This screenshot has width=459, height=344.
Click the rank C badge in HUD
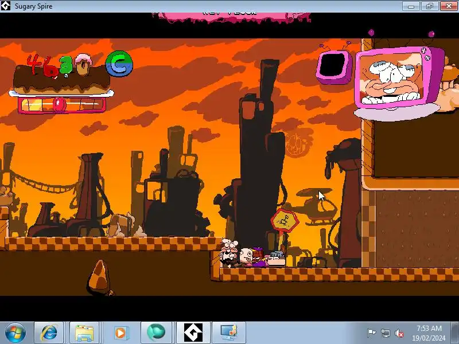119,64
